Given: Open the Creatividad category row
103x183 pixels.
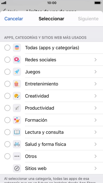Looking at the screenshot, I should (52, 96).
